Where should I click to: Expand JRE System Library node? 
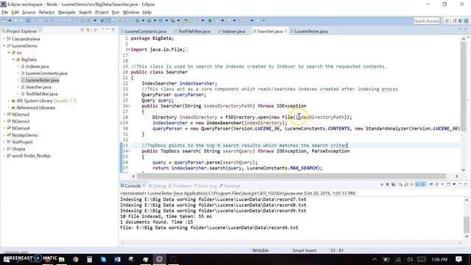(9, 101)
